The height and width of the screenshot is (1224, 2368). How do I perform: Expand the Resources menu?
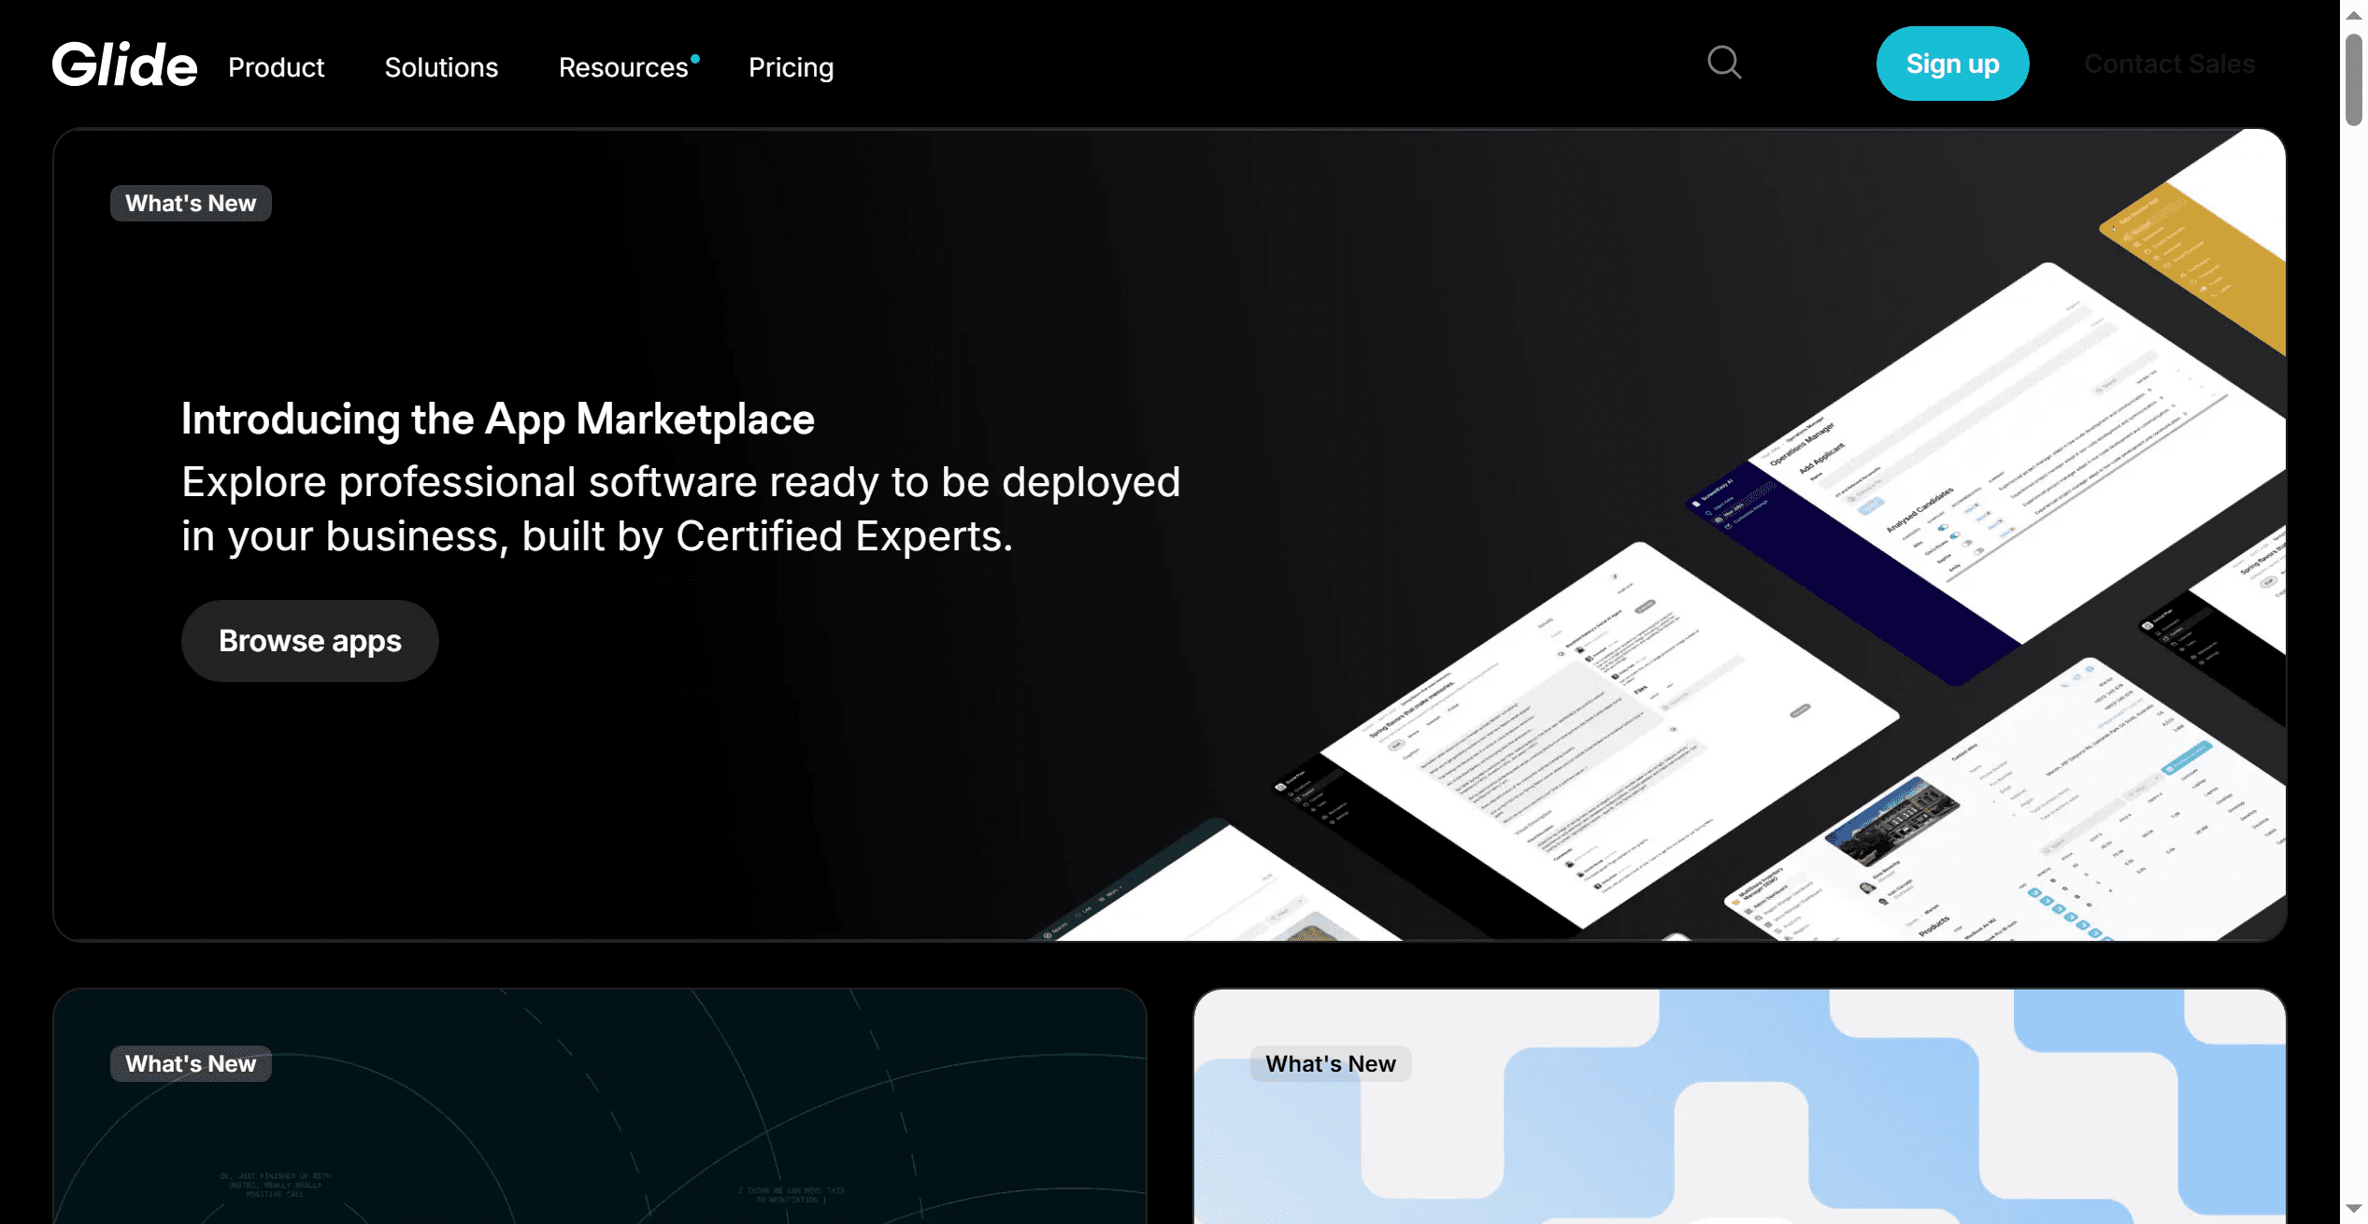(x=622, y=67)
